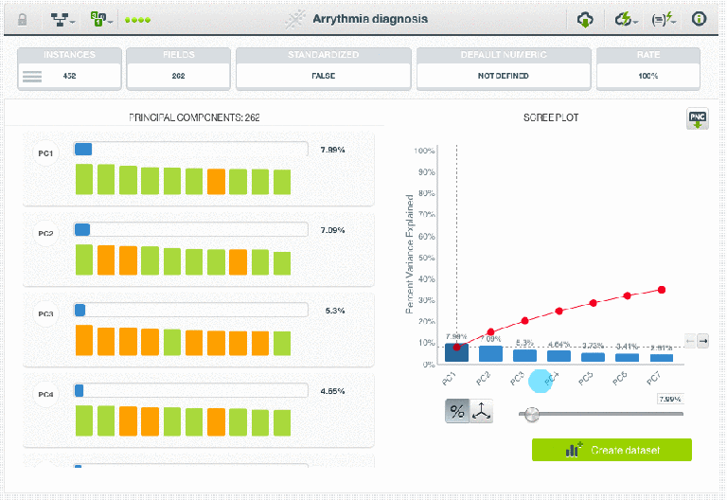Open the info icon panel

click(700, 19)
